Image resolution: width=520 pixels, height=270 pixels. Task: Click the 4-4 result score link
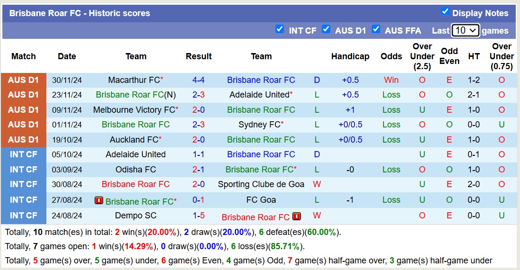point(198,80)
